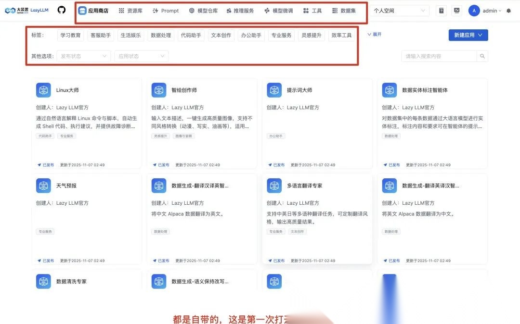
Task: Open notifications bell icon
Action: click(x=508, y=11)
